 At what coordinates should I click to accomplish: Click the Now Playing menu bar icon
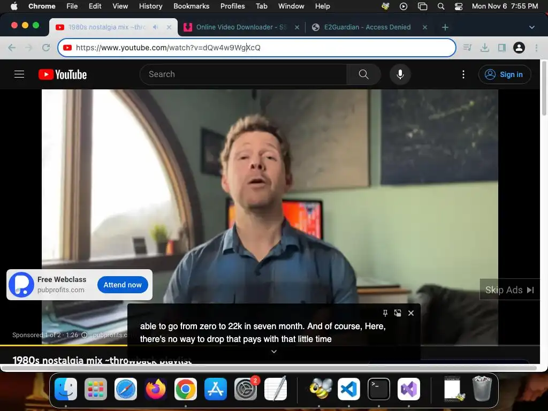404,6
